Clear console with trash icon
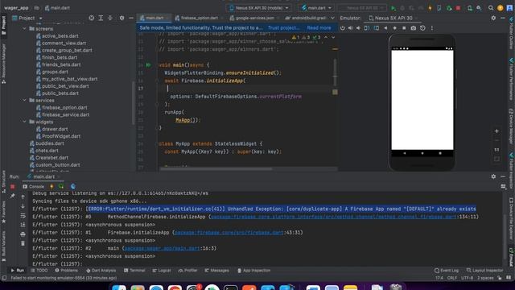The image size is (515, 290). pos(23,243)
